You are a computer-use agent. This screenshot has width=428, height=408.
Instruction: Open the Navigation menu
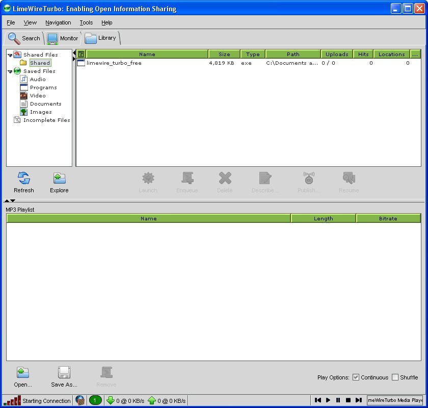tap(58, 22)
